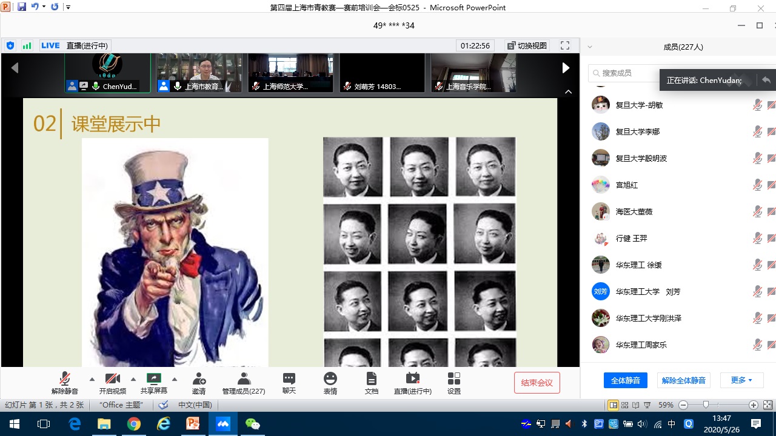
Task: Toggle microphone for 复旦大学-胡敏
Action: 757,105
